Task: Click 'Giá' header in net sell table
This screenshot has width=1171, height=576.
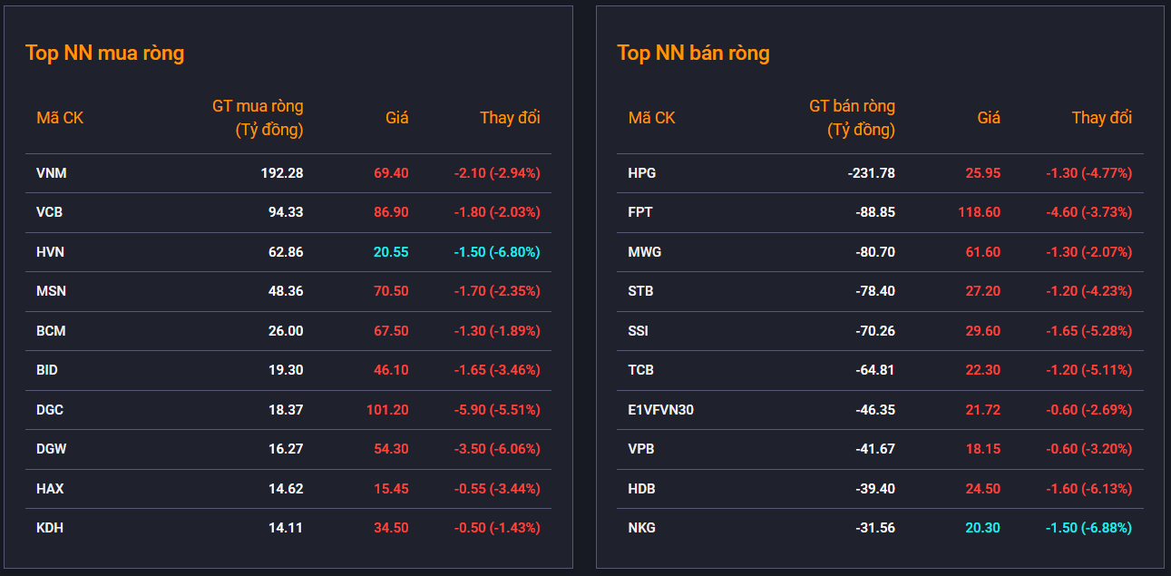Action: click(989, 118)
